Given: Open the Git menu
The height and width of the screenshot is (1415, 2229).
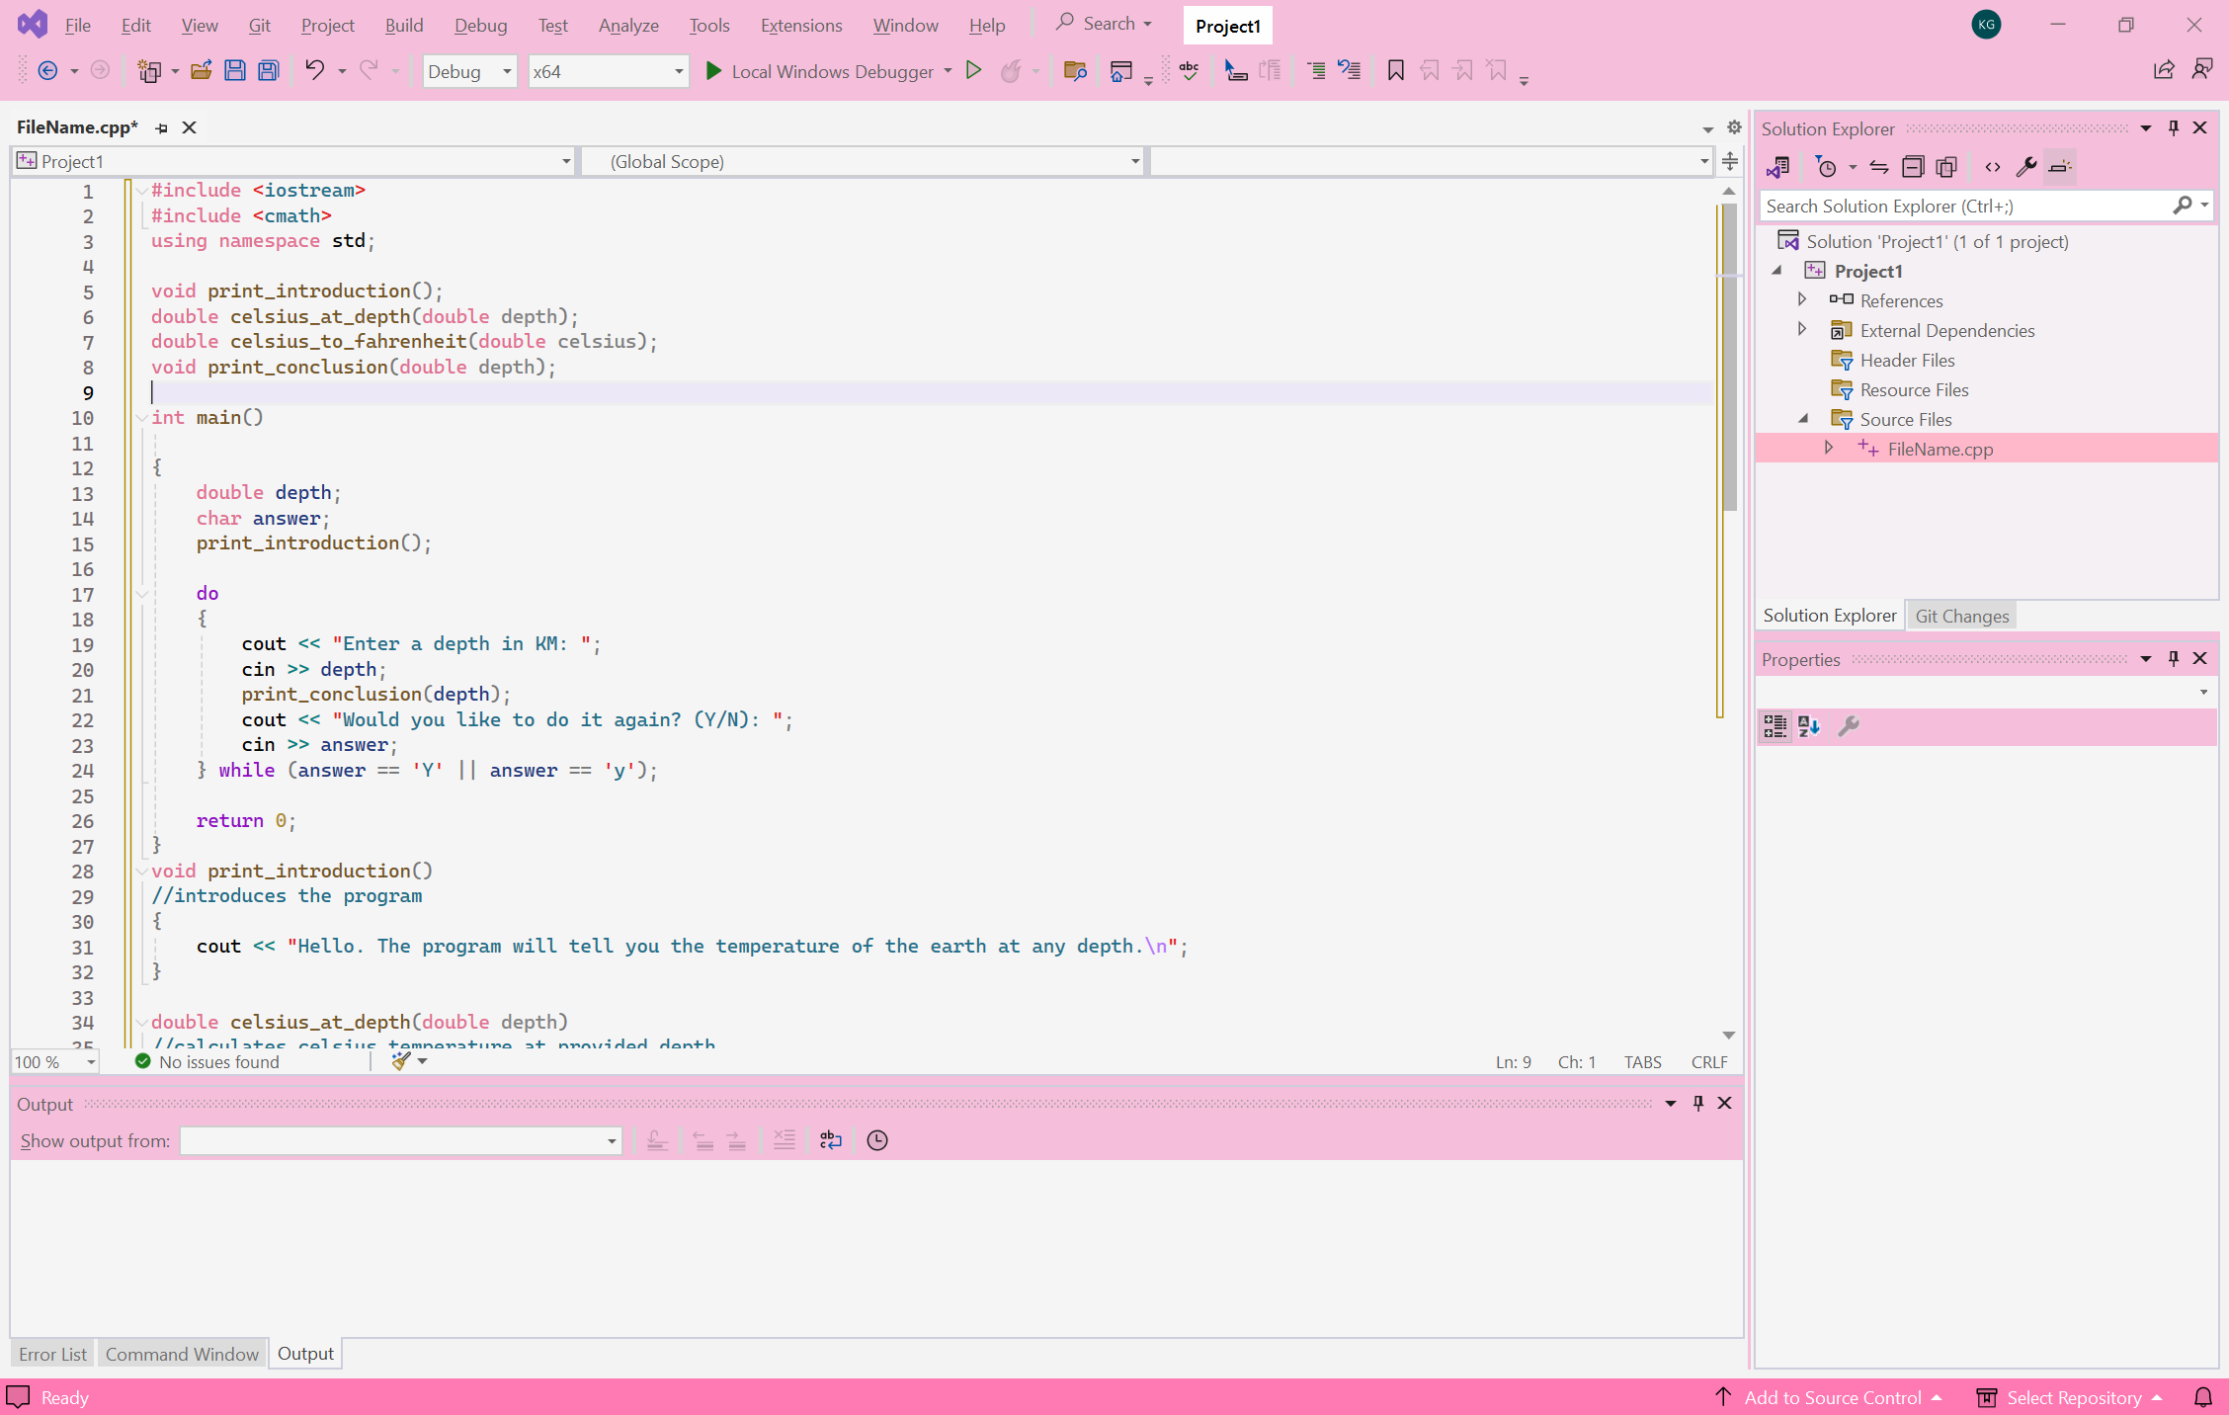Looking at the screenshot, I should click(x=259, y=25).
